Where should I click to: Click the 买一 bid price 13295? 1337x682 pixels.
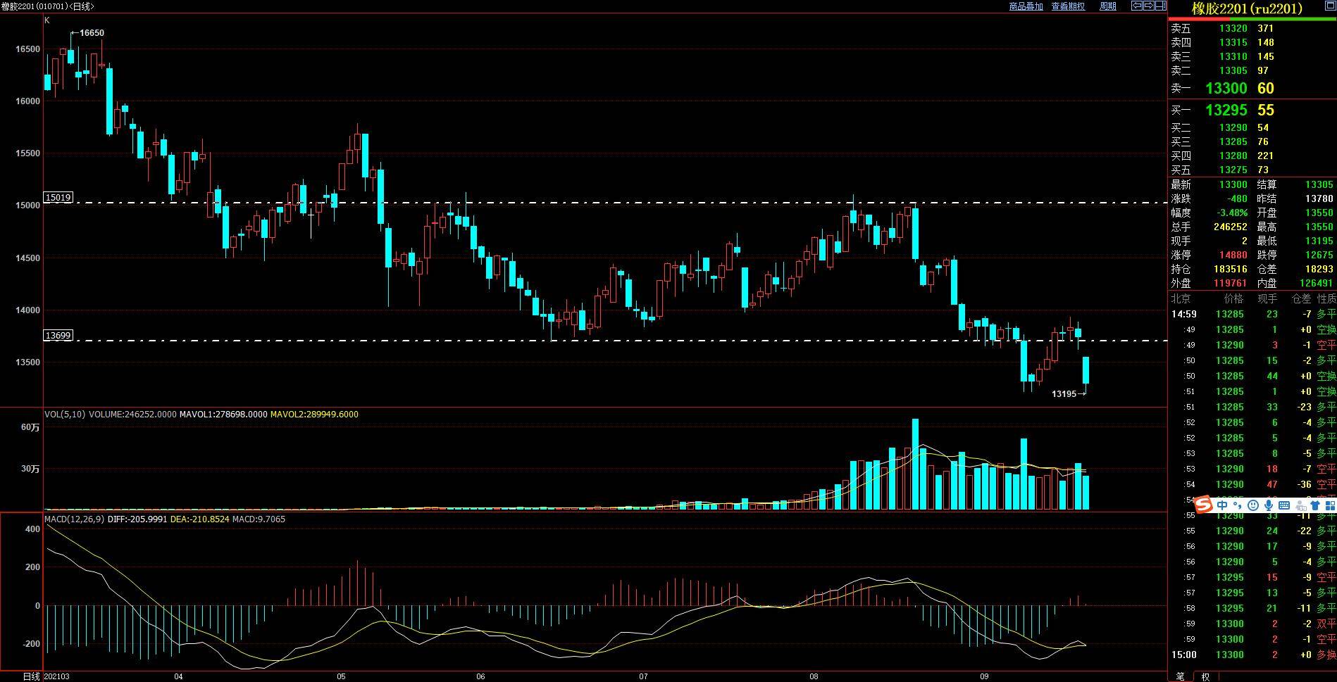tap(1226, 110)
